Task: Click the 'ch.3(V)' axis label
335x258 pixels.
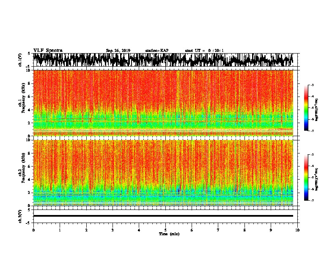Action: (20, 216)
